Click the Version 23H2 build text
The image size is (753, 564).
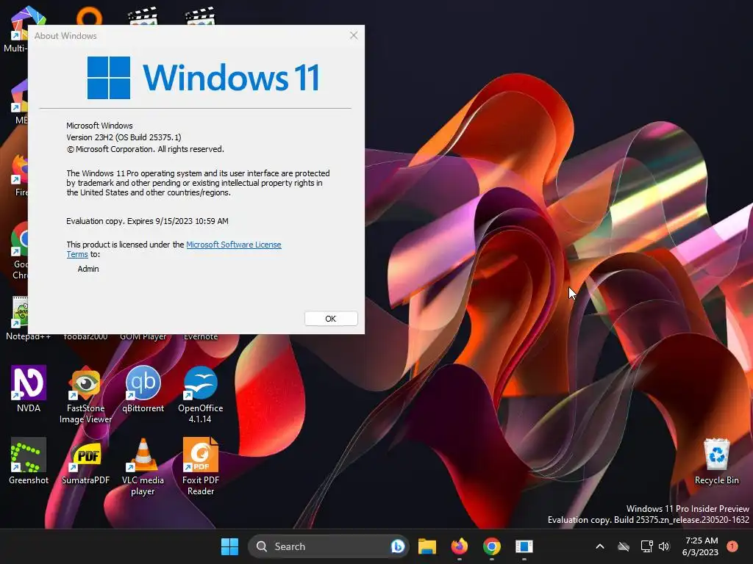[x=124, y=137]
